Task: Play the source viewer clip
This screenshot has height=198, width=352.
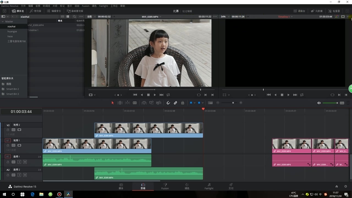Action: pos(155,95)
